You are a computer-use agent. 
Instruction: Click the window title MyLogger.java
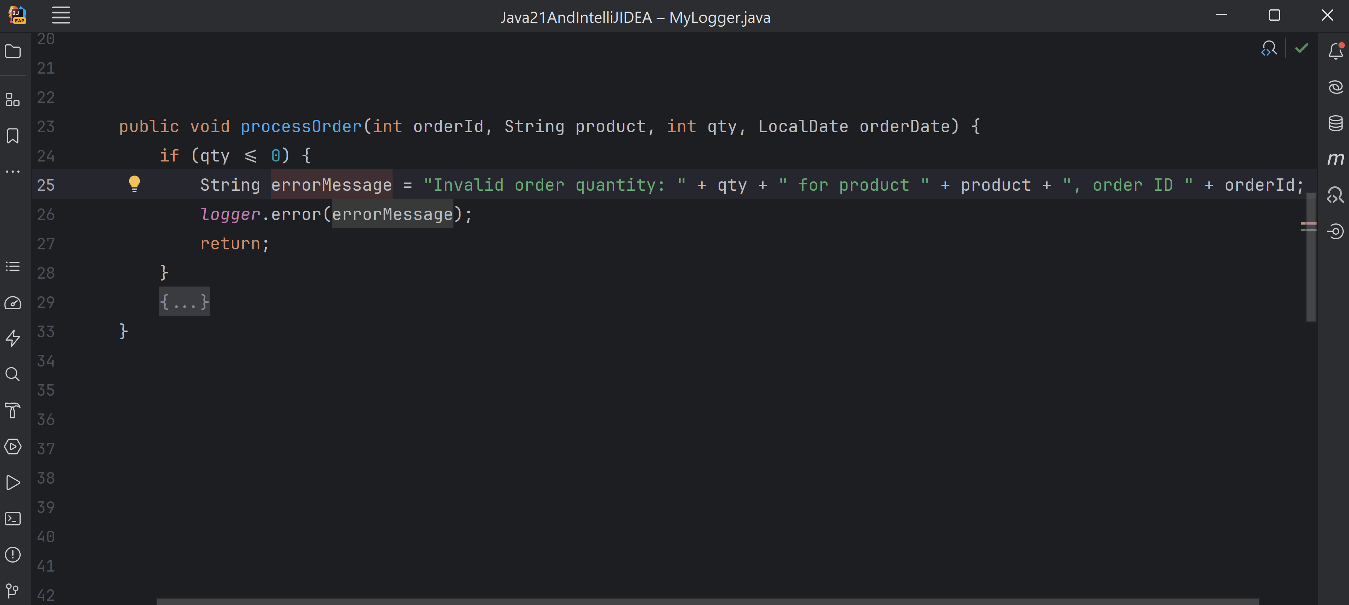click(719, 17)
